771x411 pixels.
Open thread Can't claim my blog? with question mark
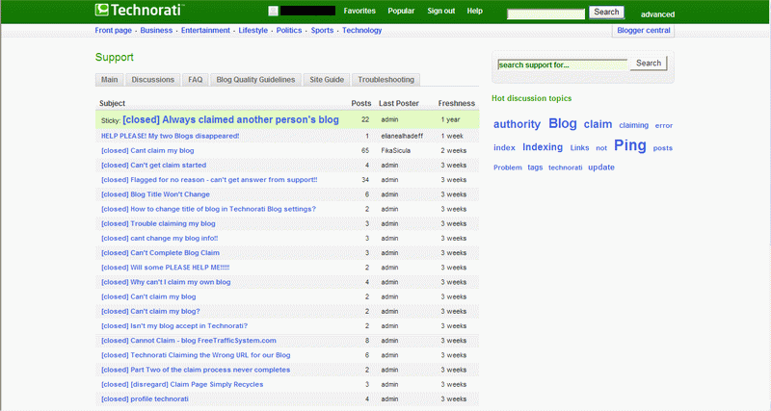click(x=150, y=311)
